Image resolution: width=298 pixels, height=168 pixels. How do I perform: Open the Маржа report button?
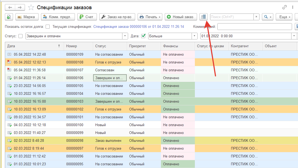pos(27,17)
